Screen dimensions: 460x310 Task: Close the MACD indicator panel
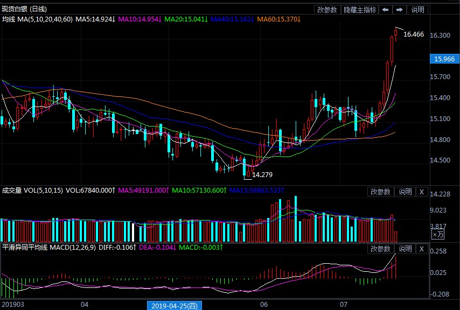[422, 249]
